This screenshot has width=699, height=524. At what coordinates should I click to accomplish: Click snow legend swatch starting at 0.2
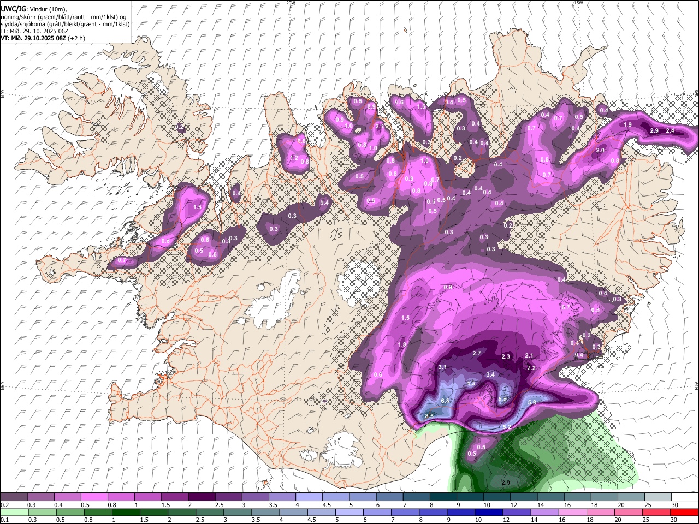coord(14,497)
